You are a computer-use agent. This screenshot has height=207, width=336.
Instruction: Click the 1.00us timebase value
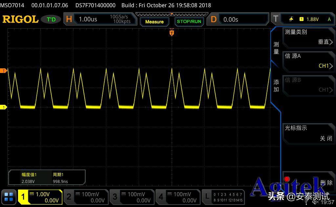88,19
